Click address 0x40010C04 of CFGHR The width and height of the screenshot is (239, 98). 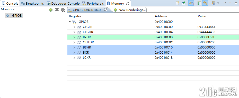tap(164, 32)
